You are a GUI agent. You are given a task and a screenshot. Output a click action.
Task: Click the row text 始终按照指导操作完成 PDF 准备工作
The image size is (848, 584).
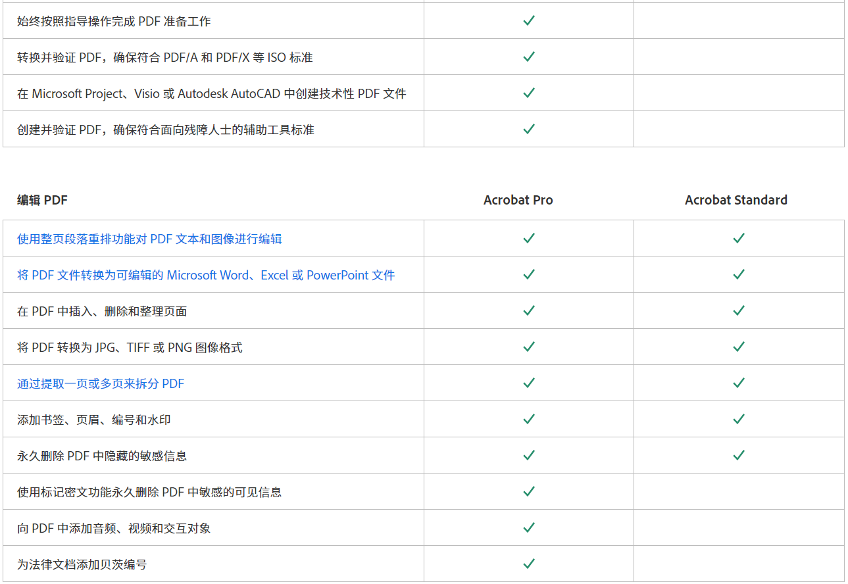114,21
